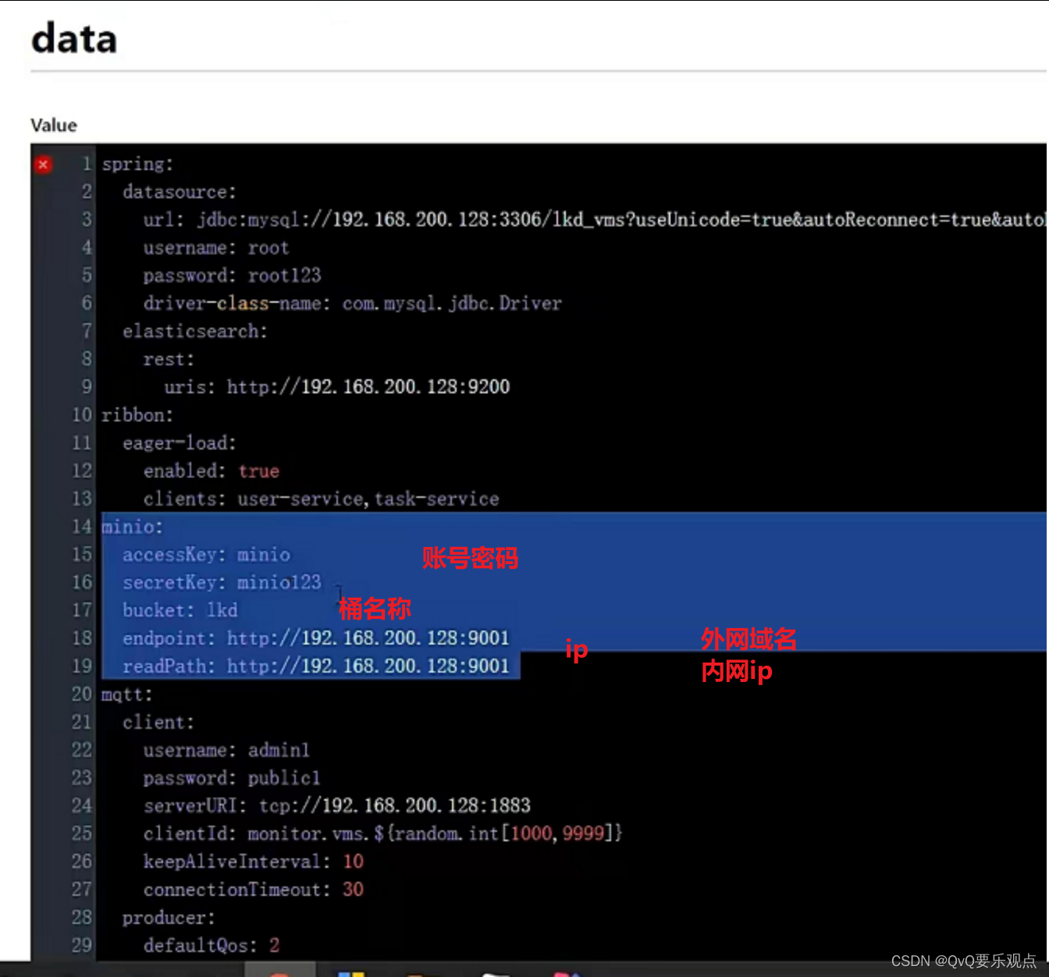
Task: Click the 'bucket: lkd' line
Action: 180,611
